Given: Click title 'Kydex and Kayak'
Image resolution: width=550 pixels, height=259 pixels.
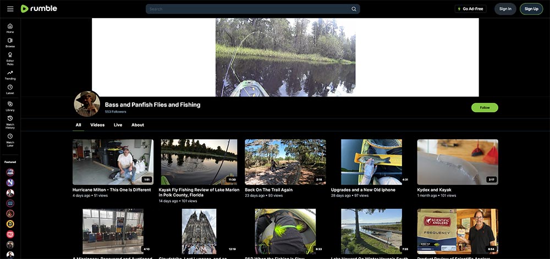Looking at the screenshot, I should [434, 190].
